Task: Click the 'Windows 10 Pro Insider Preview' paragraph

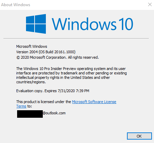Action: click(72, 75)
